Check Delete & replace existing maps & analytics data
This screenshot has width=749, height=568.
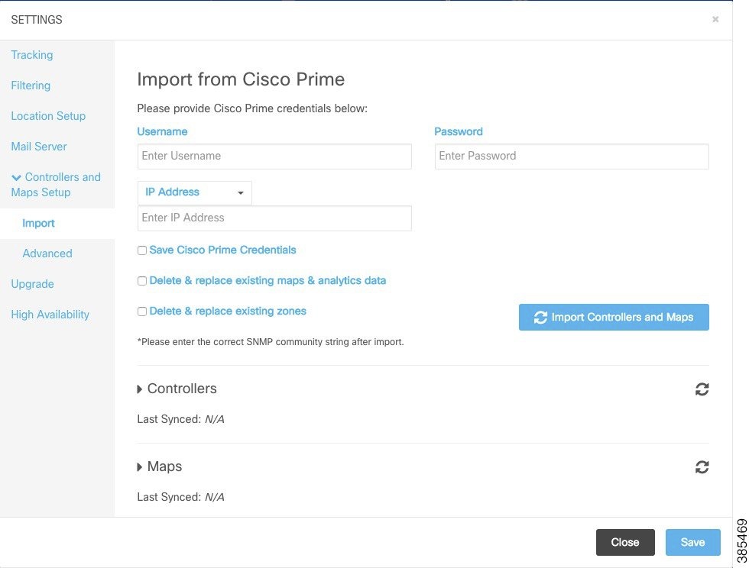click(x=141, y=281)
